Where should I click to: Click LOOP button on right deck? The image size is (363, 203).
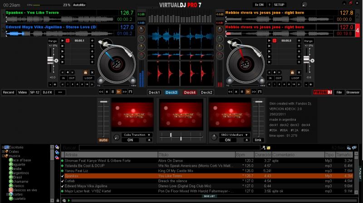295,78
